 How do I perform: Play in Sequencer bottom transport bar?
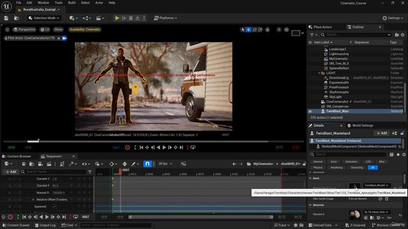pyautogui.click(x=47, y=217)
